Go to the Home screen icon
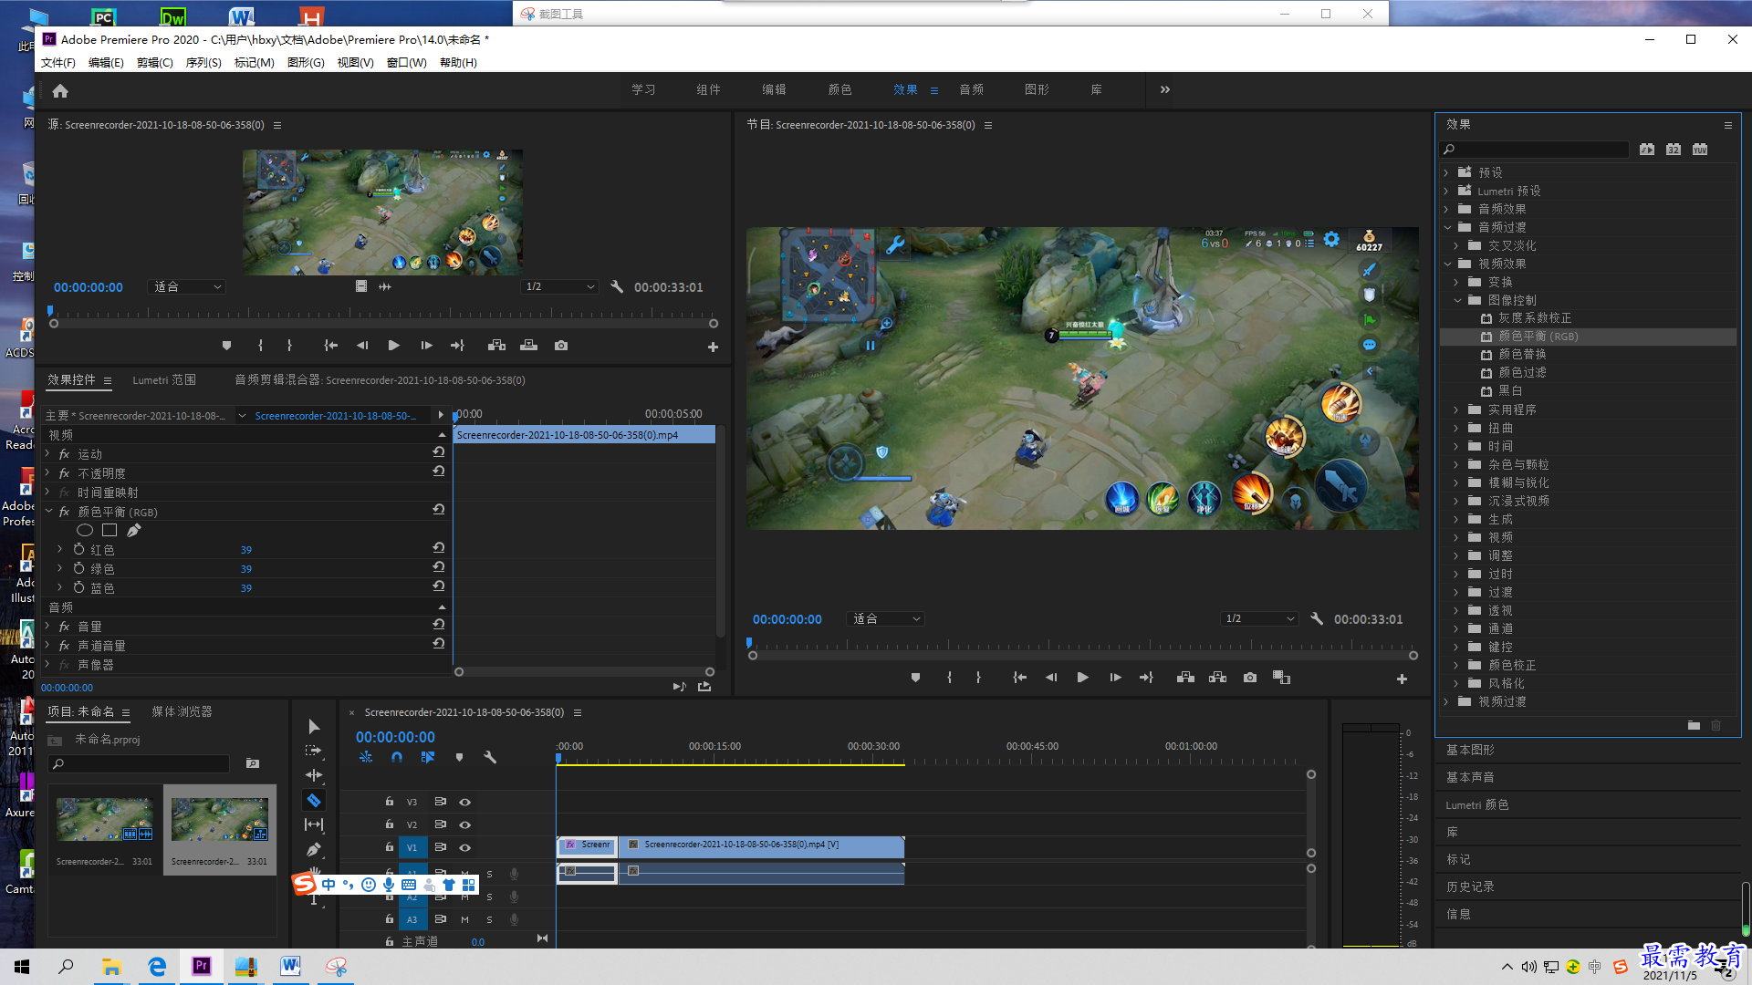This screenshot has height=985, width=1752. 60,90
